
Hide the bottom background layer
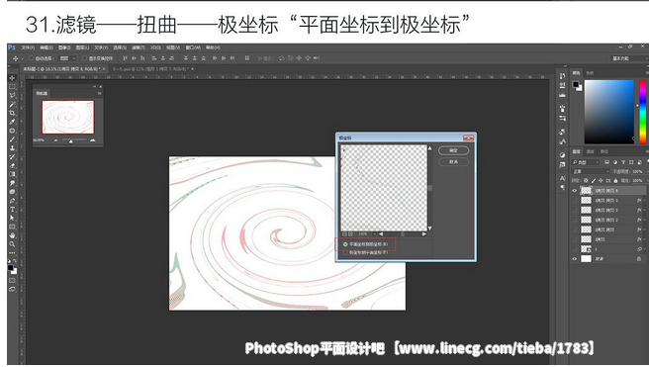(x=575, y=259)
